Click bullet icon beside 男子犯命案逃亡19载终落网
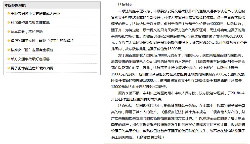The width and height of the screenshot is (250, 144). (x=9, y=68)
